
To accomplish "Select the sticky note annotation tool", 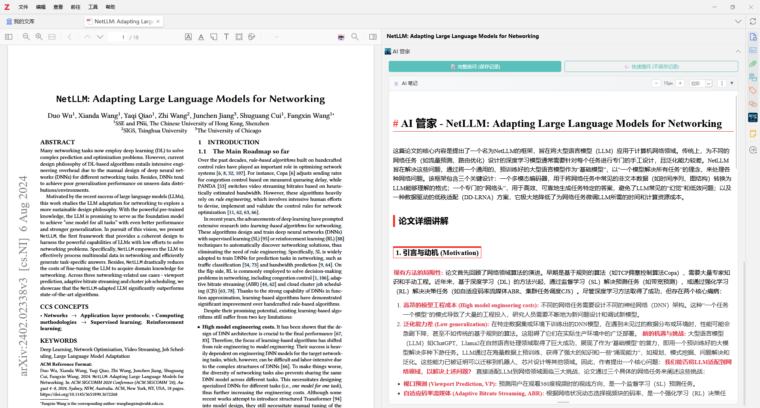I will click(x=214, y=37).
